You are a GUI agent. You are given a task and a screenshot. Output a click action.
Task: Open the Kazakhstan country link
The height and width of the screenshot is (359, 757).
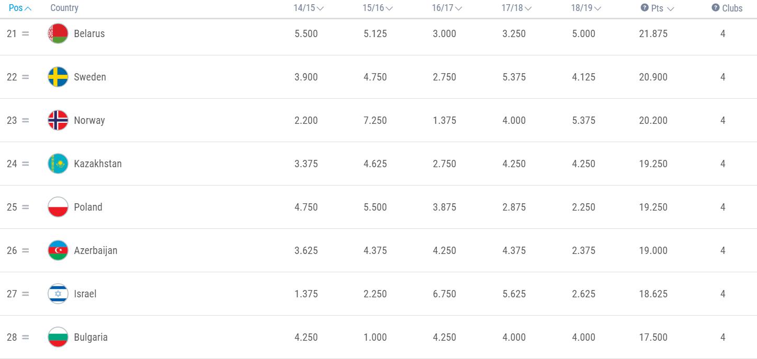point(98,164)
